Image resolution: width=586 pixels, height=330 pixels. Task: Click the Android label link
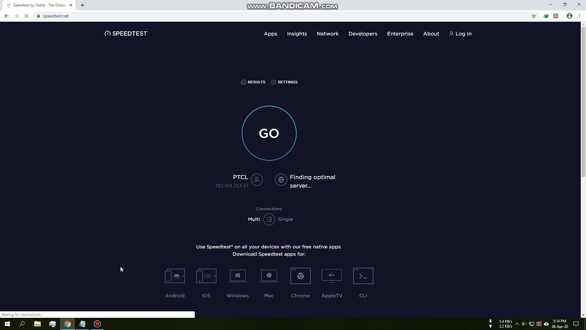pos(175,296)
